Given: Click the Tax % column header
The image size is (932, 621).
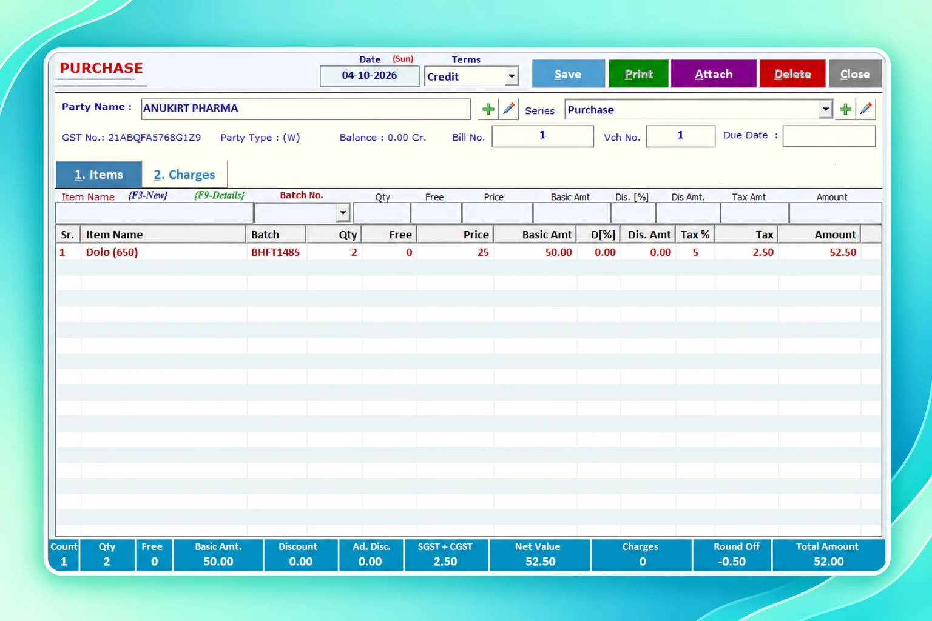Looking at the screenshot, I should (x=695, y=235).
